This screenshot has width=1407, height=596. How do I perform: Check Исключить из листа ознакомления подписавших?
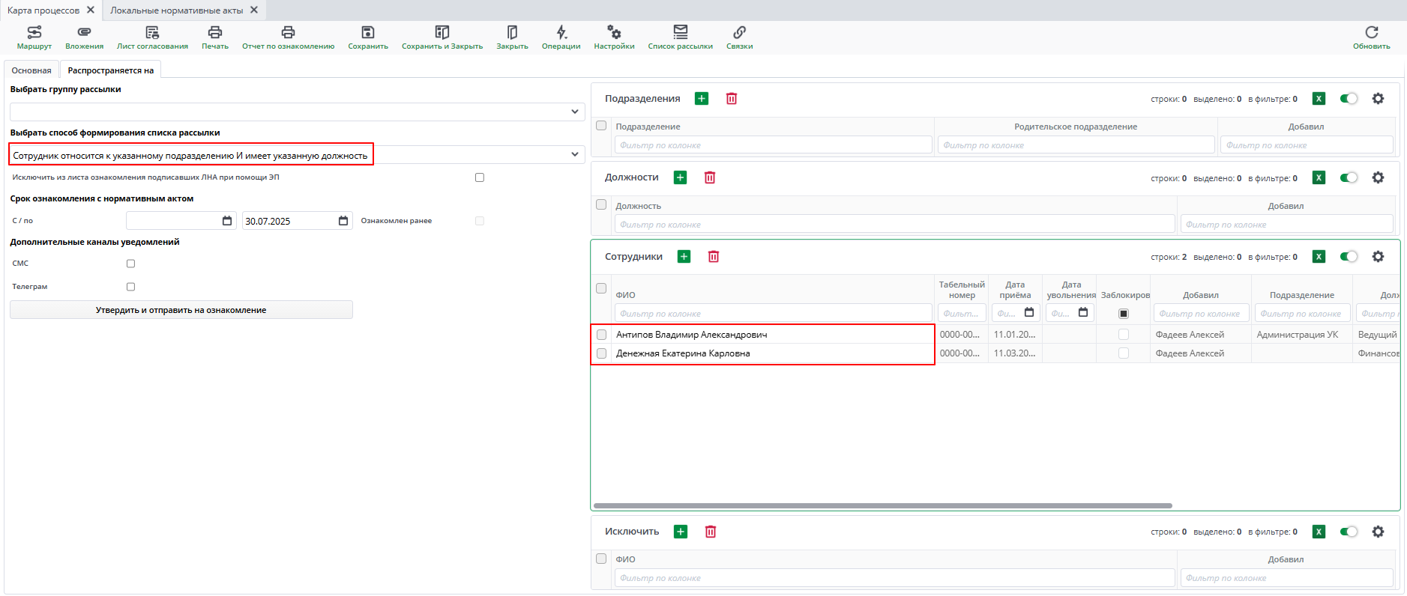click(x=480, y=177)
